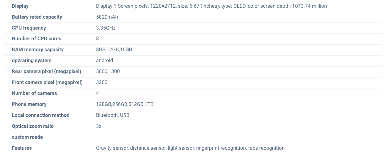Click the display screen pixels description text
Viewport: 388px width, 163px height.
[x=211, y=6]
